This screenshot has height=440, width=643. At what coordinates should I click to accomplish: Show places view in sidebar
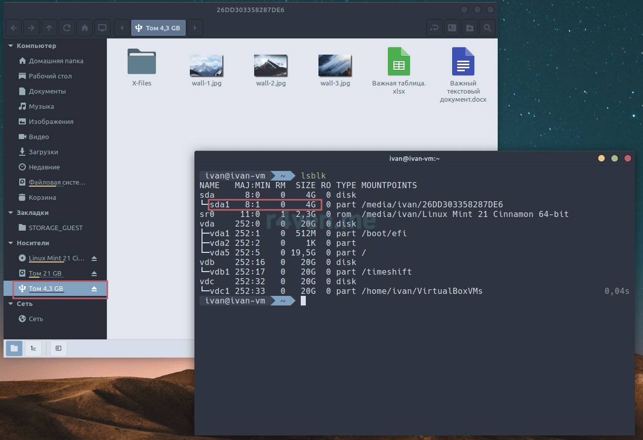[x=14, y=348]
